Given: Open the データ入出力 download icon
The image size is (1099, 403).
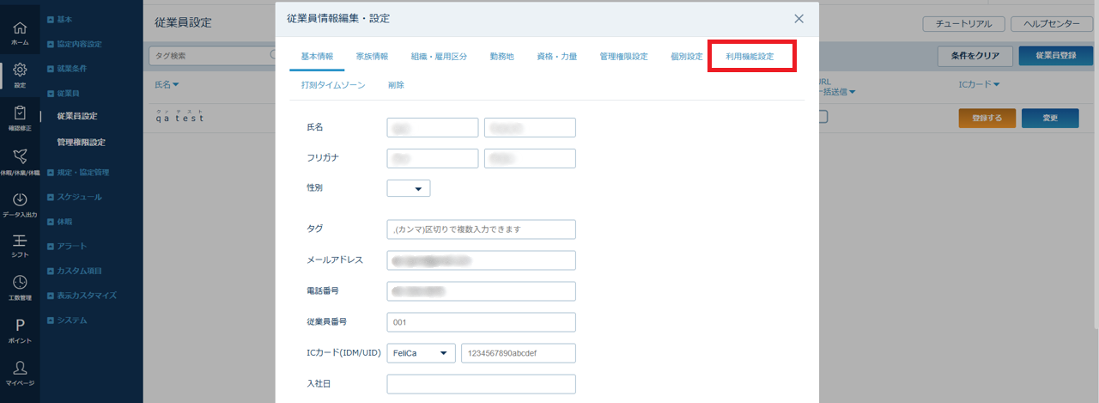Looking at the screenshot, I should tap(19, 205).
